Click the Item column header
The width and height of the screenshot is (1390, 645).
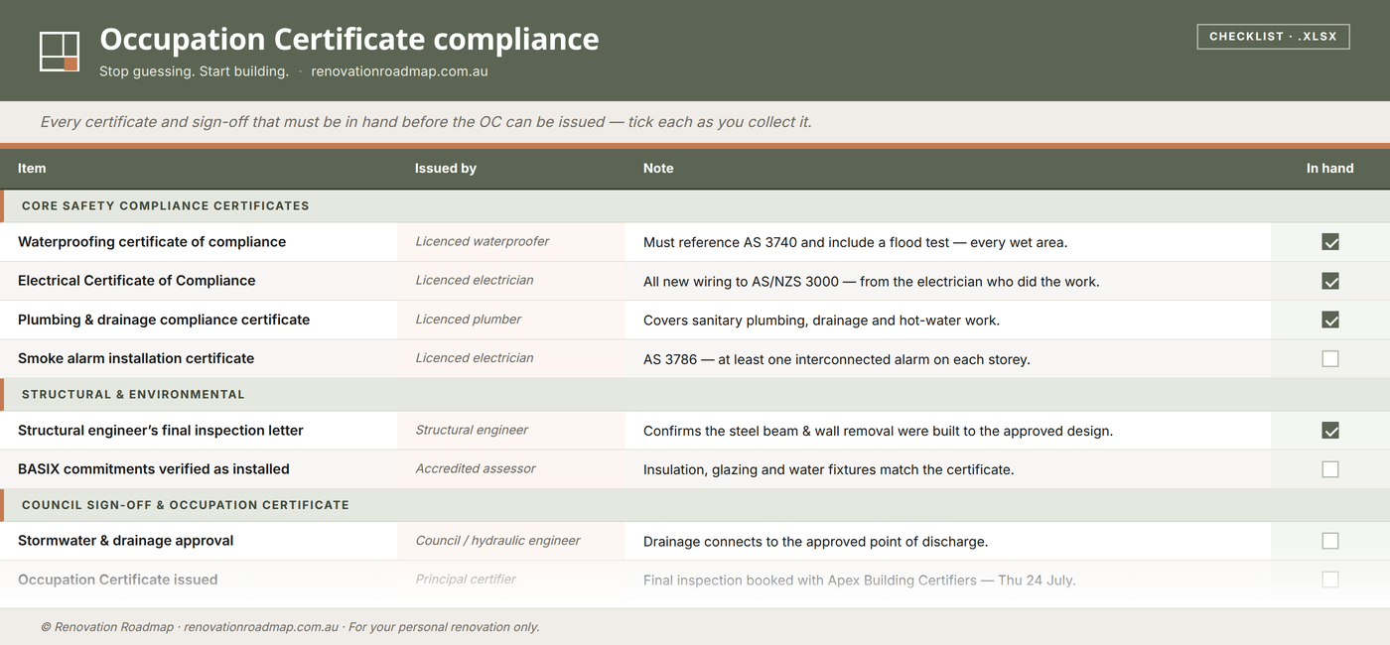pyautogui.click(x=32, y=168)
